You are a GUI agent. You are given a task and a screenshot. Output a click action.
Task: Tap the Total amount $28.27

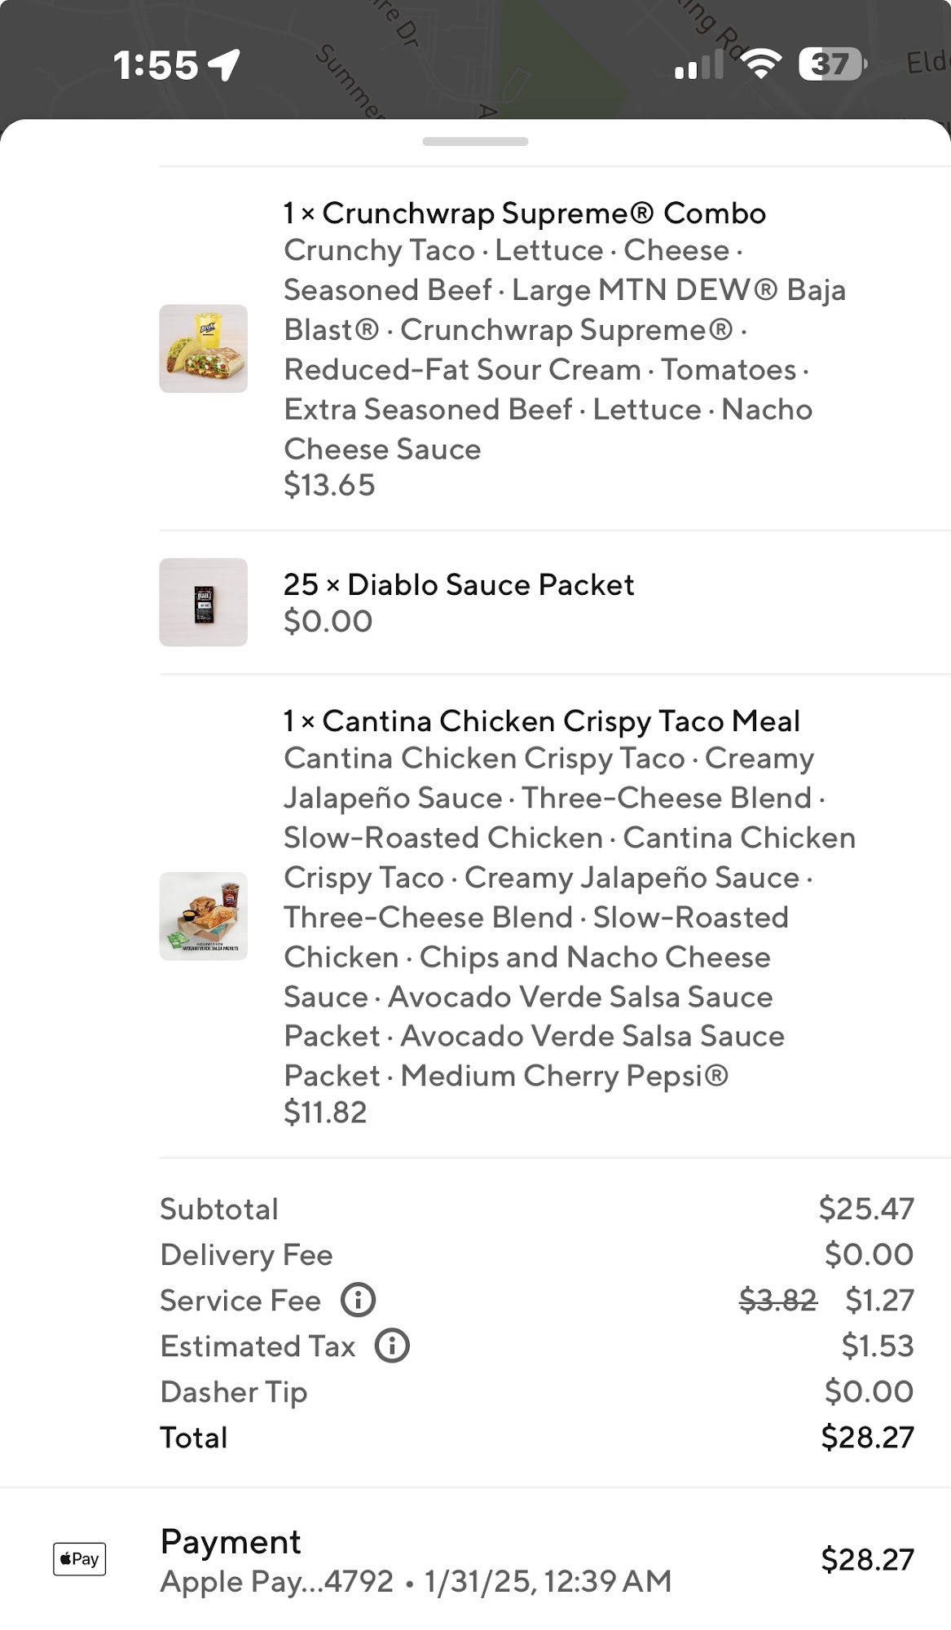tap(867, 1437)
